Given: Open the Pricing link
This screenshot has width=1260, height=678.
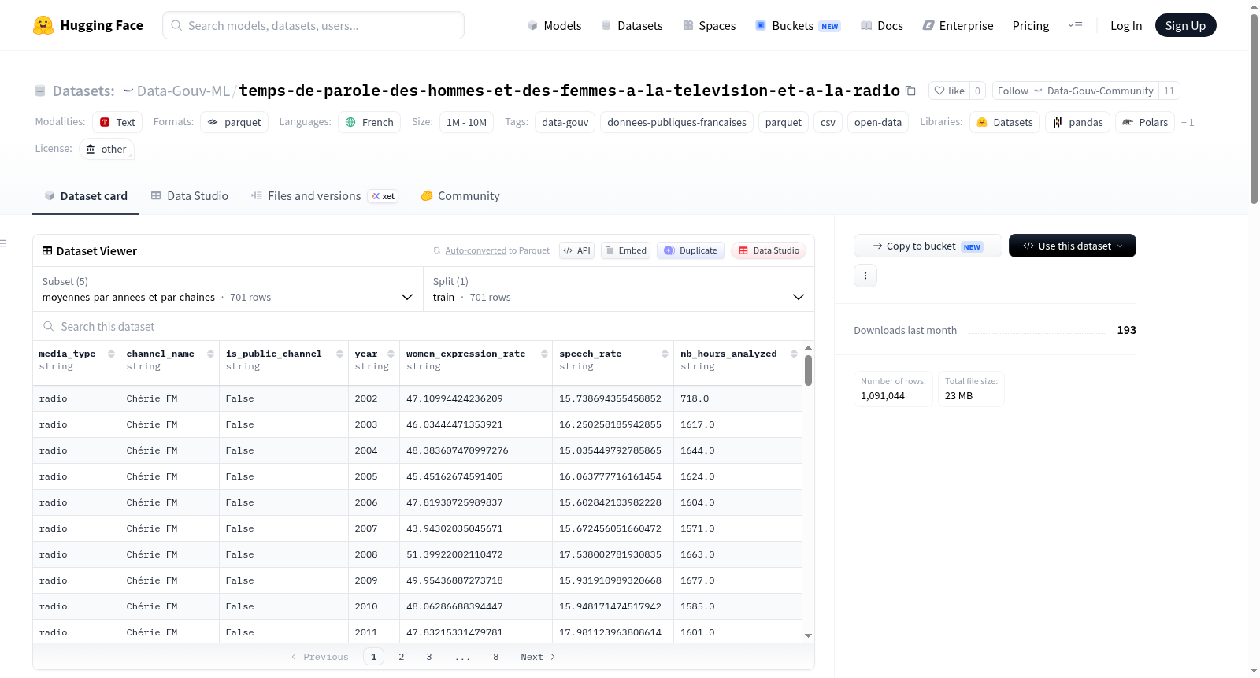Looking at the screenshot, I should (1031, 25).
